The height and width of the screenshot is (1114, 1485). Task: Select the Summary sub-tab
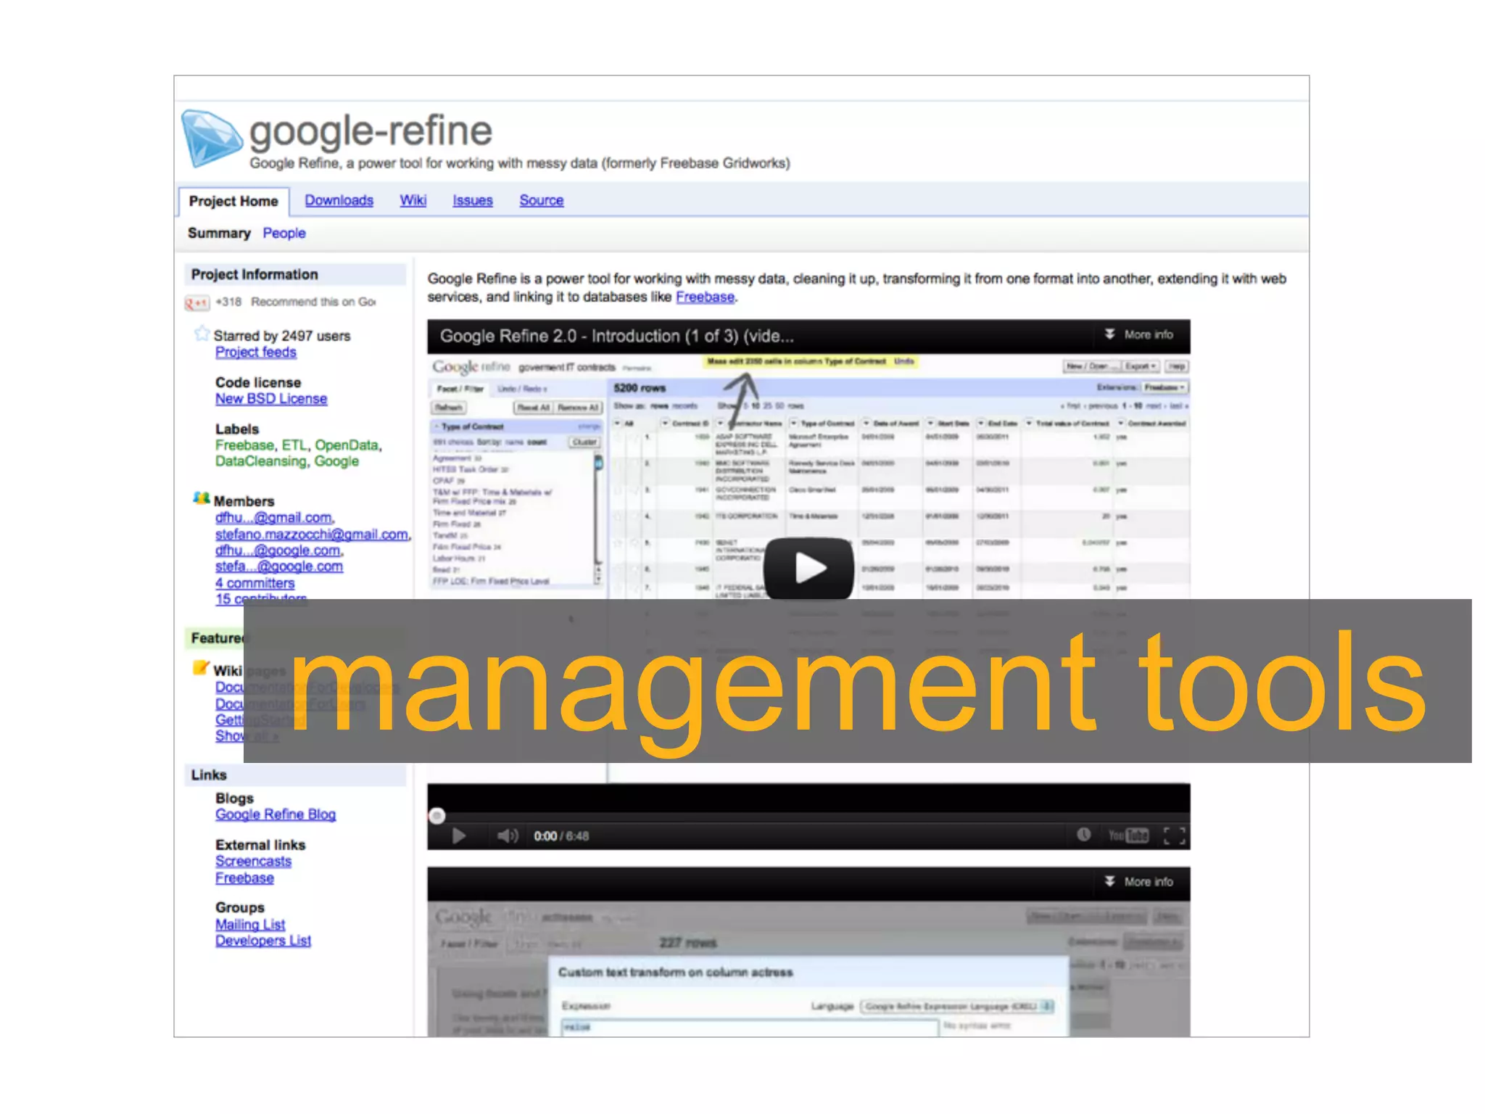click(x=219, y=233)
